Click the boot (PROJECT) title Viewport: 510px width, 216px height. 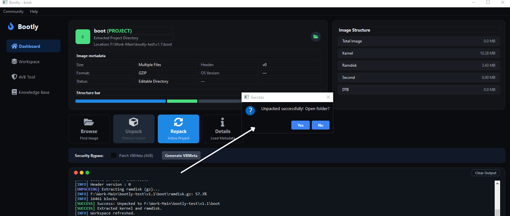pos(113,31)
